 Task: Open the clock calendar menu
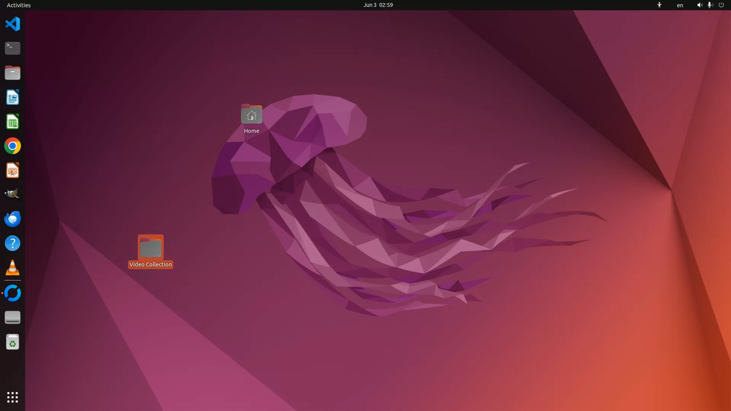point(378,5)
